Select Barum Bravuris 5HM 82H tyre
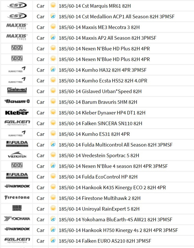This screenshot has height=248, width=194. tap(98, 102)
